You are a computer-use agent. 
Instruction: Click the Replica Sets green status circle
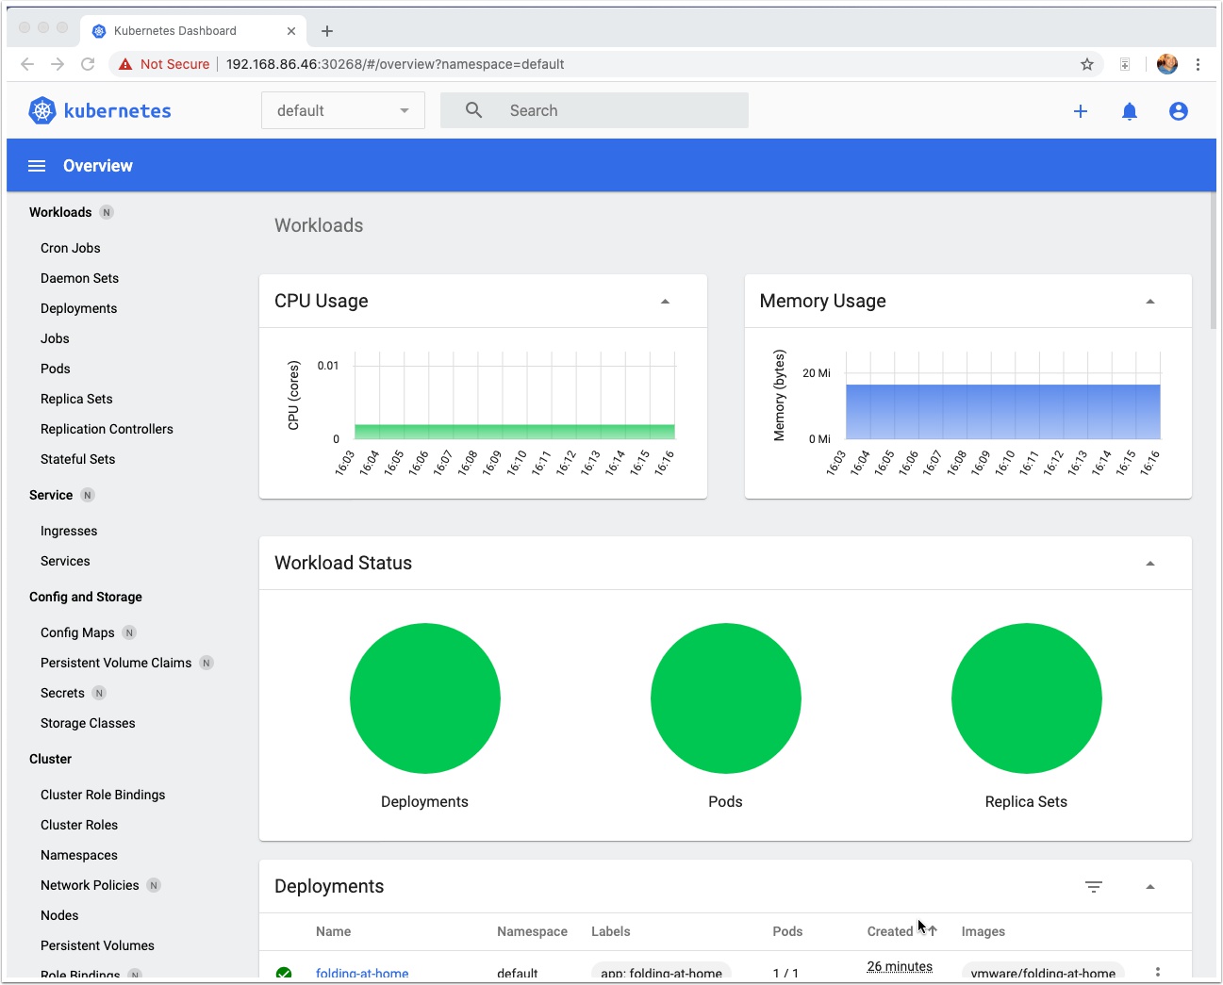click(x=1027, y=698)
